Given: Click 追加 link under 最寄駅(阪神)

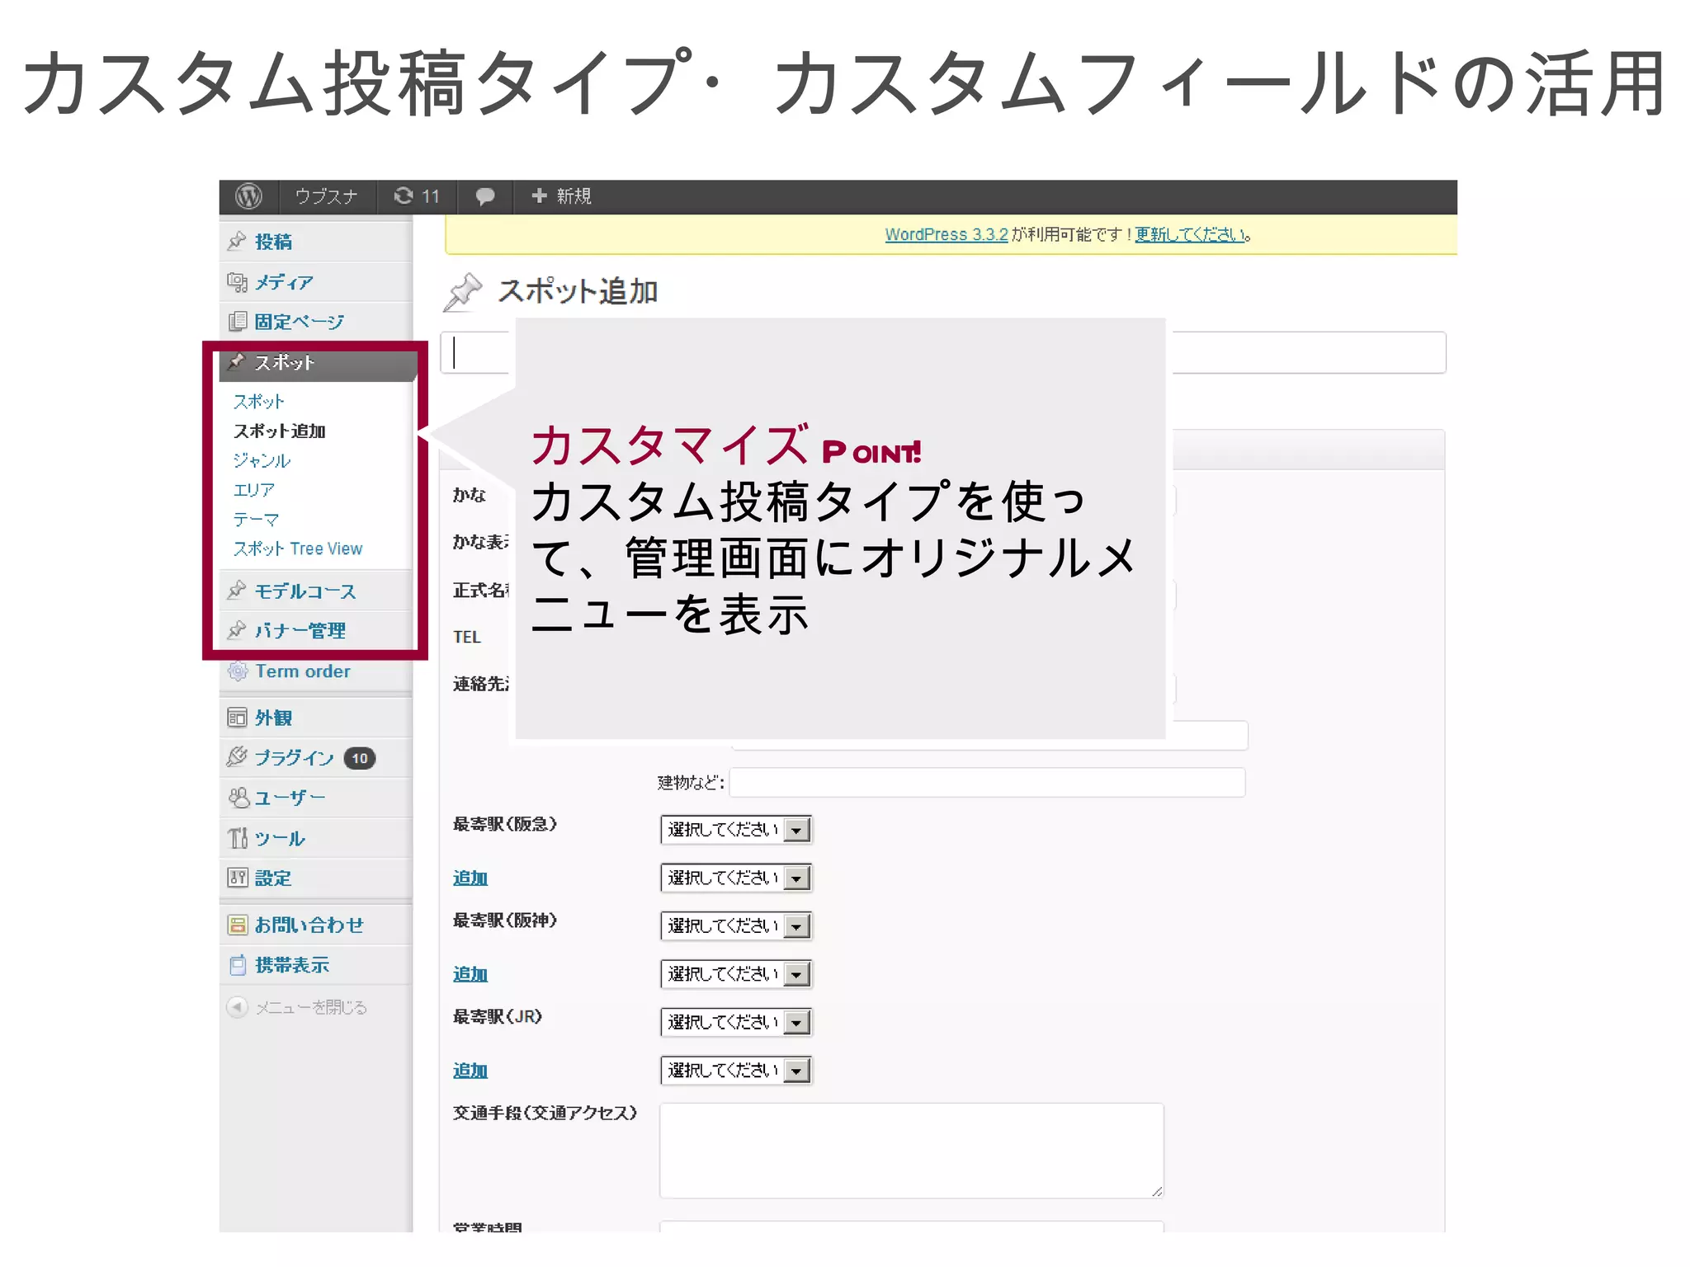Looking at the screenshot, I should (470, 974).
